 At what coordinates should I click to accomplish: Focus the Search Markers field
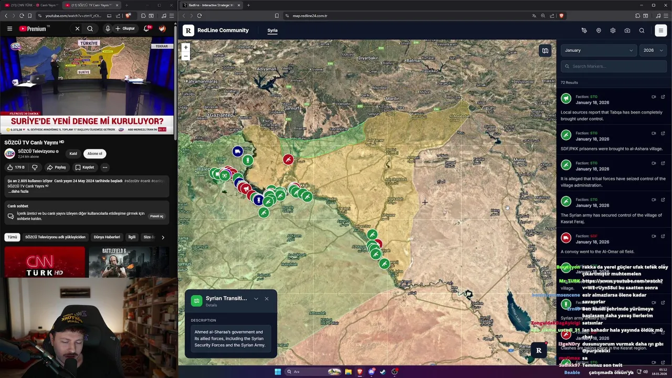pyautogui.click(x=614, y=66)
